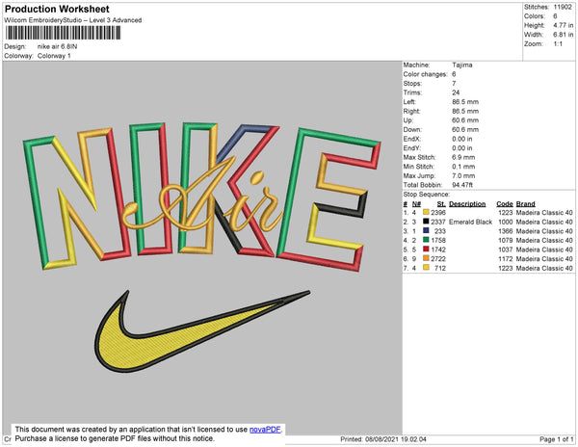This screenshot has width=578, height=447.
Task: Click the yellow swatch for stitch 712
Action: (x=426, y=268)
